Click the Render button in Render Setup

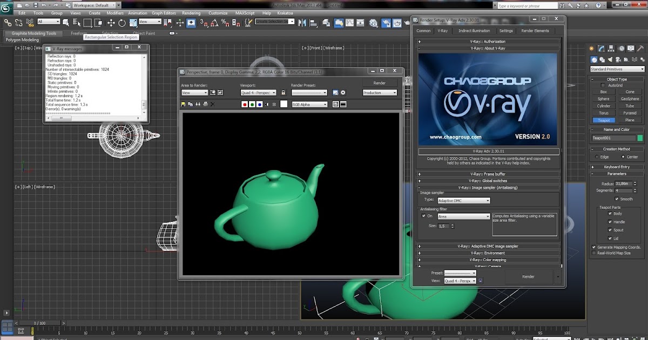pos(528,276)
